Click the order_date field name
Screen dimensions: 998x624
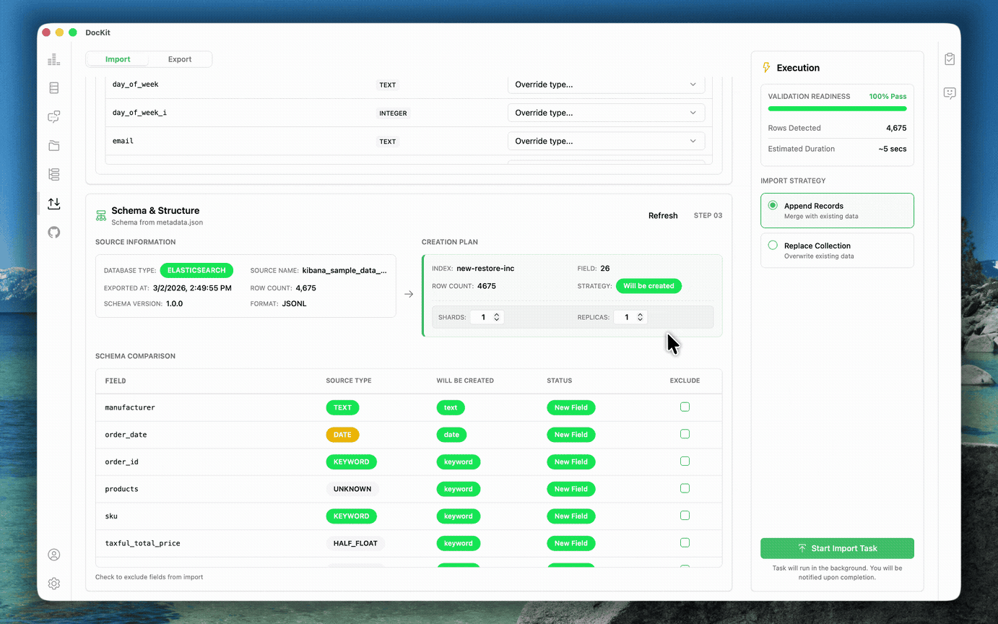tap(126, 435)
